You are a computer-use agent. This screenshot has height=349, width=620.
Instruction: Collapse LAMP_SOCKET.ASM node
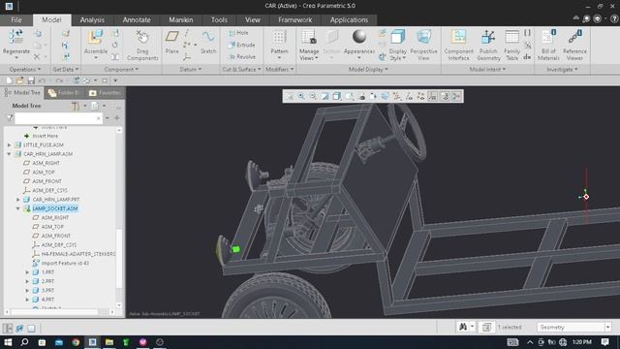tap(18, 208)
